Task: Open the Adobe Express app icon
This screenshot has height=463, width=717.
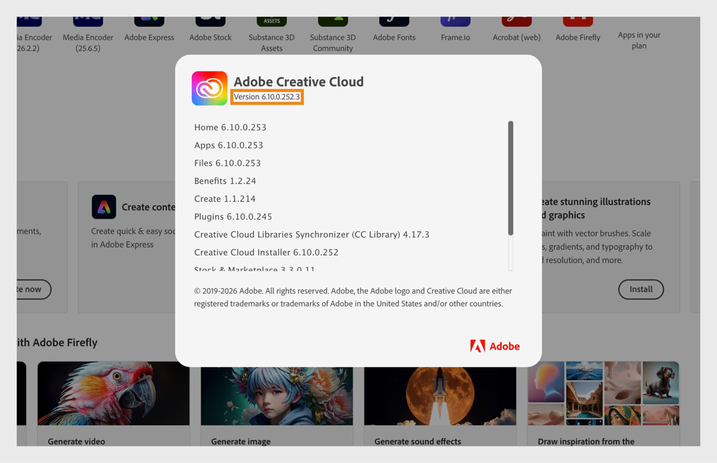Action: tap(149, 21)
